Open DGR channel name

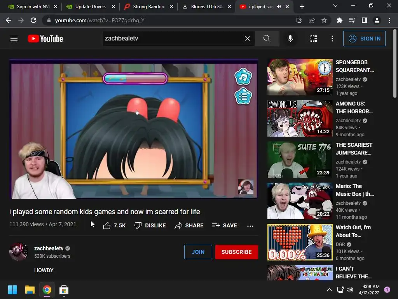click(x=340, y=244)
